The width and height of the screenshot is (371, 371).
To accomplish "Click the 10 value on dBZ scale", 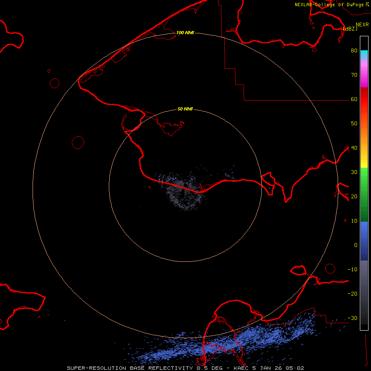I will 354,221.
